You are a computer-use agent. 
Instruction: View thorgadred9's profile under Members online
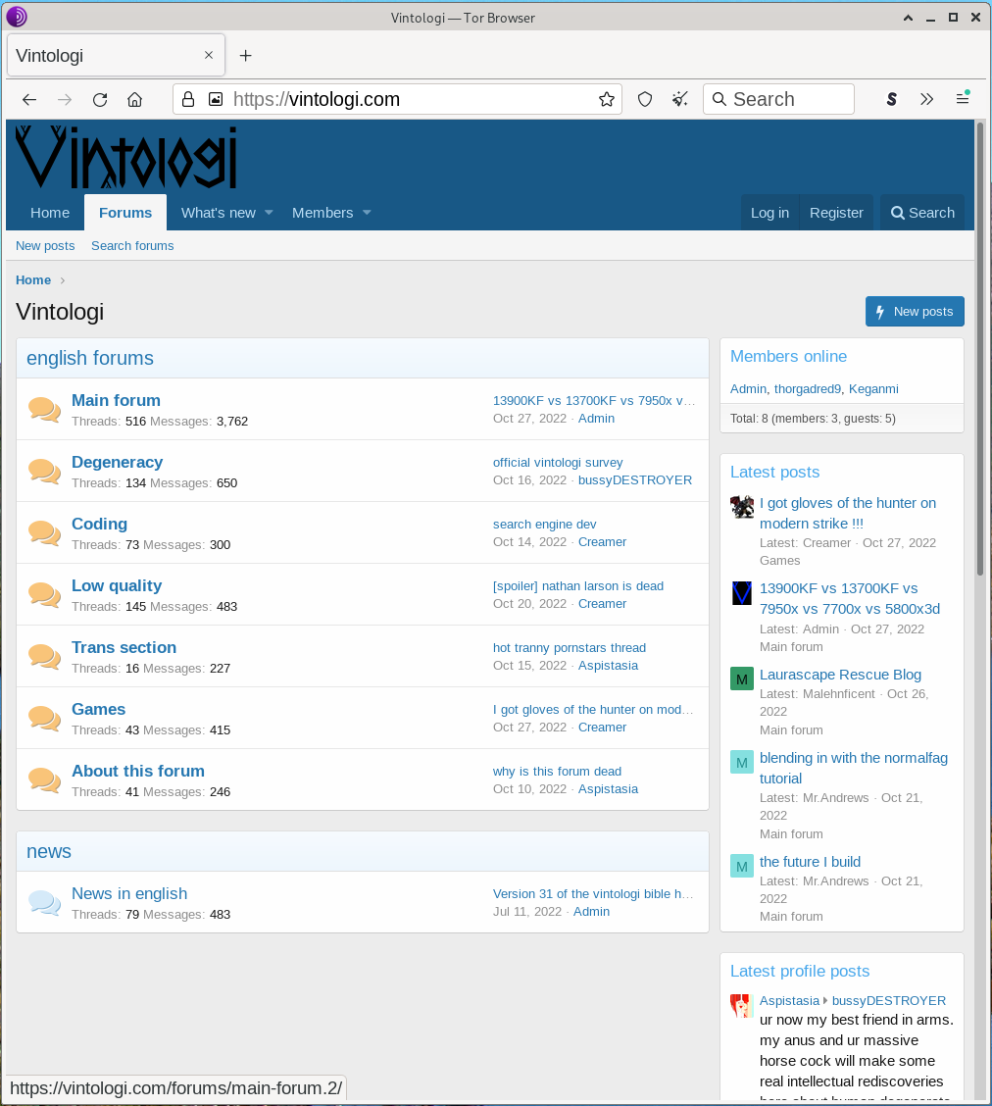(x=808, y=388)
